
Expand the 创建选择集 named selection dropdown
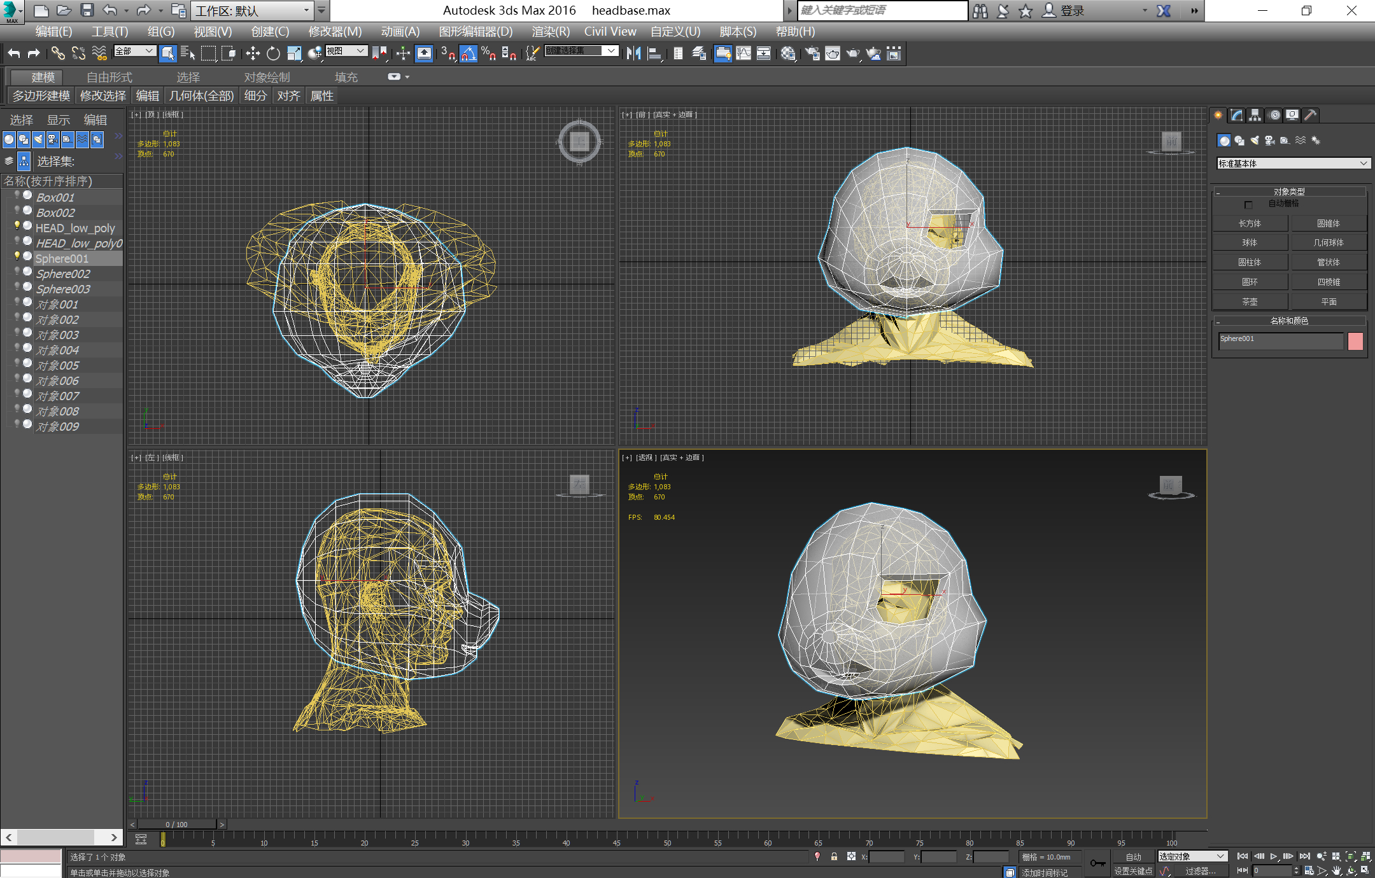point(611,51)
